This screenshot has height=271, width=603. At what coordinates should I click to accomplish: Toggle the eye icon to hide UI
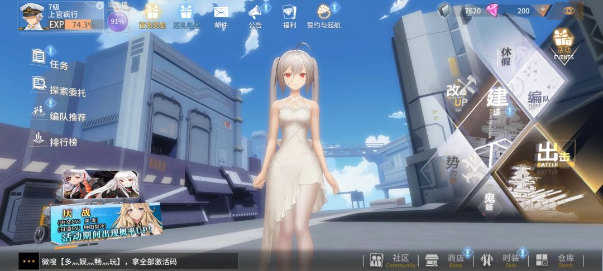tap(568, 11)
